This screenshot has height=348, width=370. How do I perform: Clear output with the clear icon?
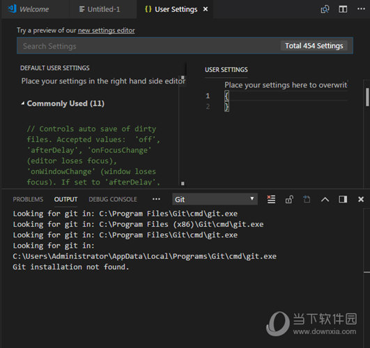(x=271, y=199)
